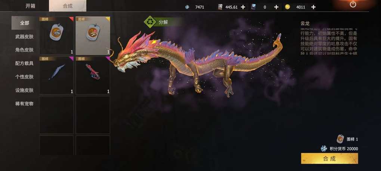381x171 pixels.
Task: Open the 配方载具 category
Action: pyautogui.click(x=25, y=63)
